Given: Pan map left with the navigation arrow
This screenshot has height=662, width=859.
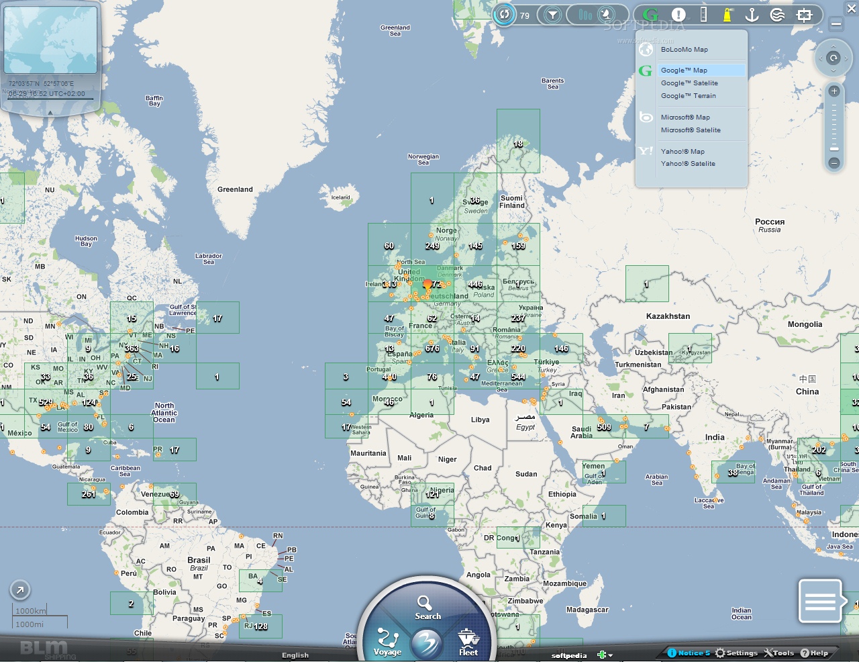Looking at the screenshot, I should (819, 58).
